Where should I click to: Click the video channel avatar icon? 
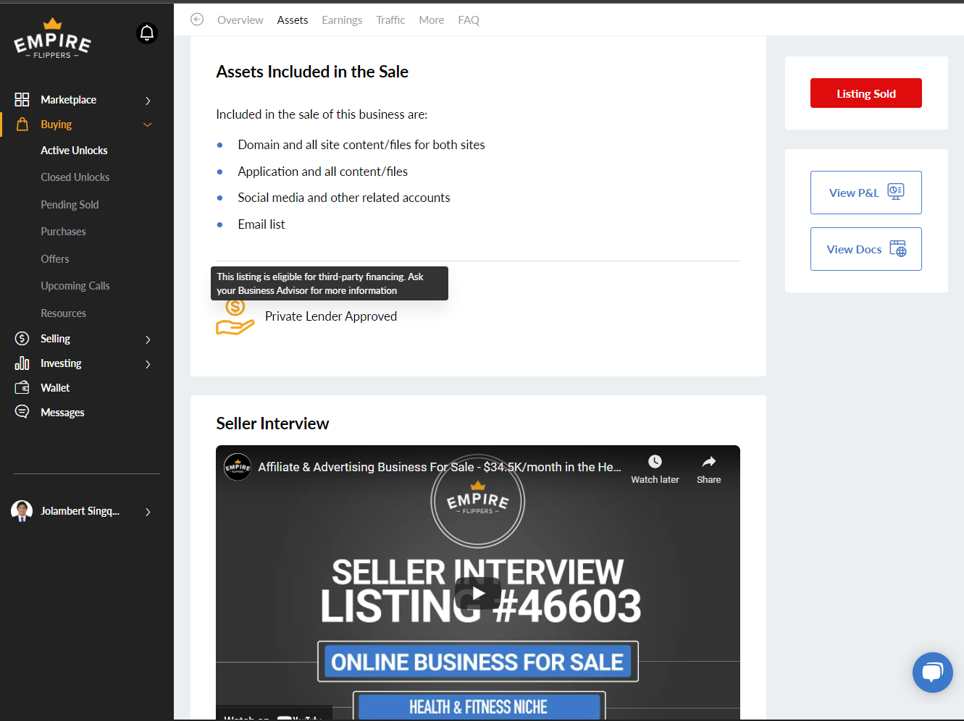click(x=238, y=467)
